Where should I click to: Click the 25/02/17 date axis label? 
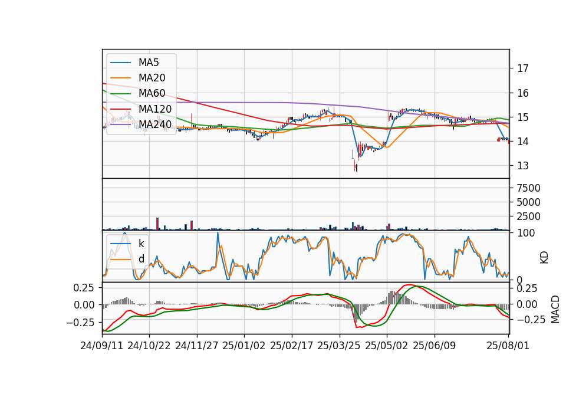292,346
